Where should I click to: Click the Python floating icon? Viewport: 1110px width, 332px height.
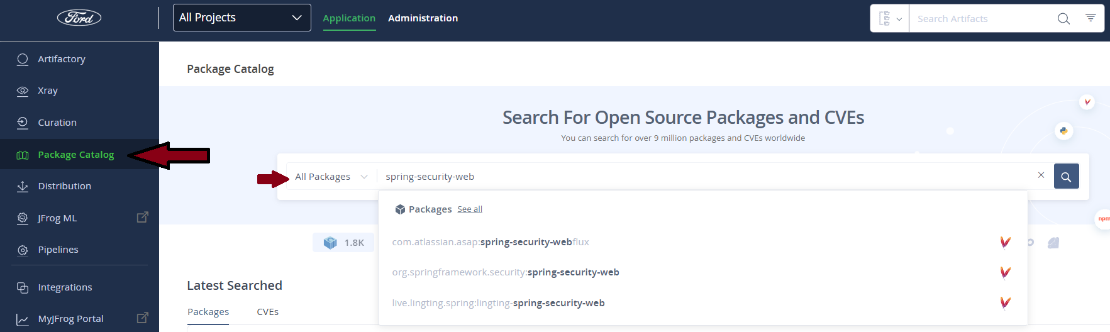1063,131
